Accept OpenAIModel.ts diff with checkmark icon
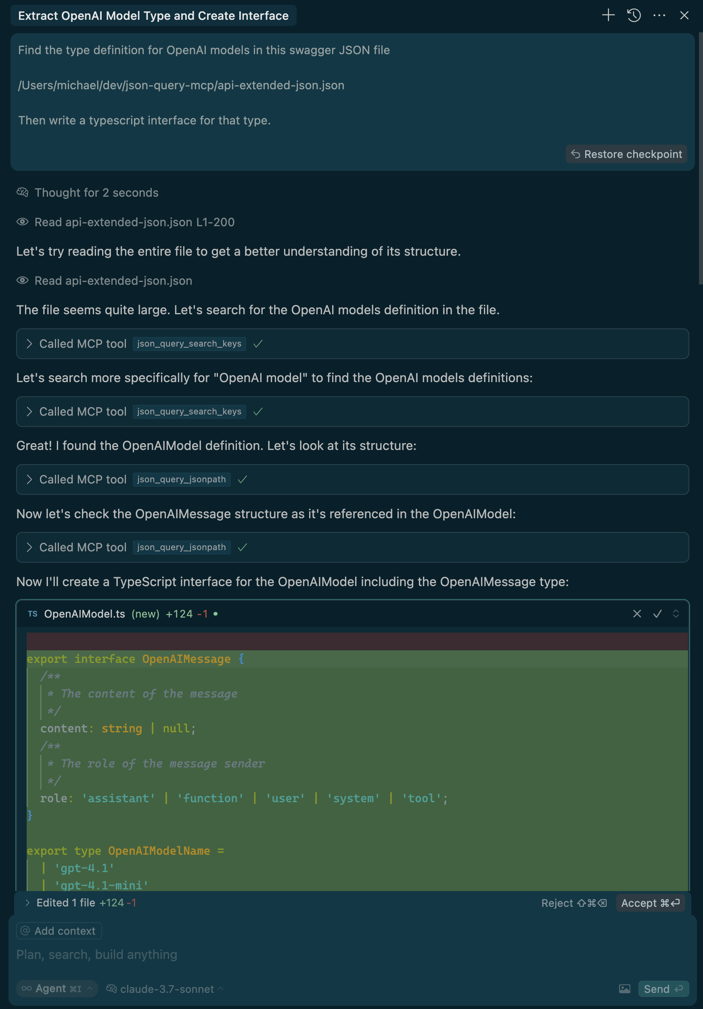This screenshot has width=703, height=1009. pos(657,614)
